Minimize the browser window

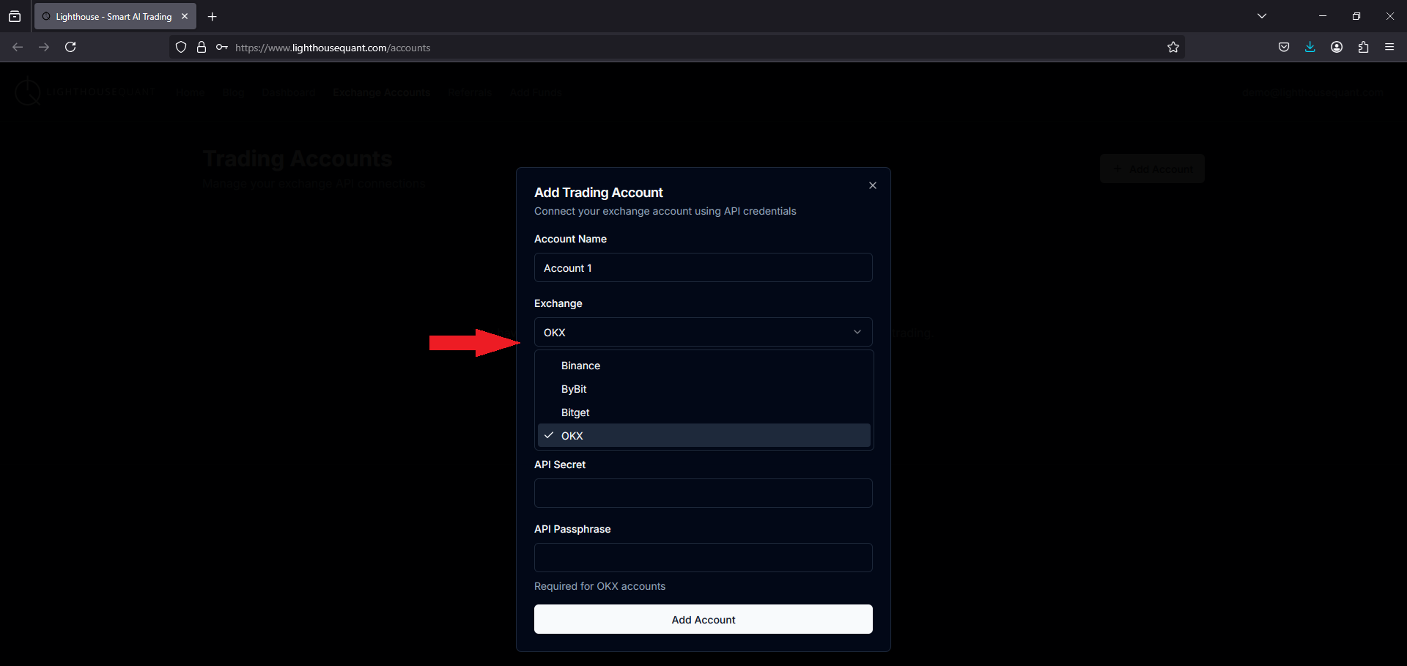pos(1323,16)
